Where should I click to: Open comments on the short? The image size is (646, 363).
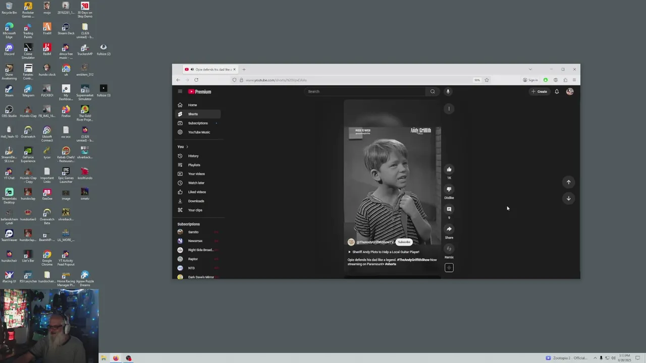[x=449, y=209]
